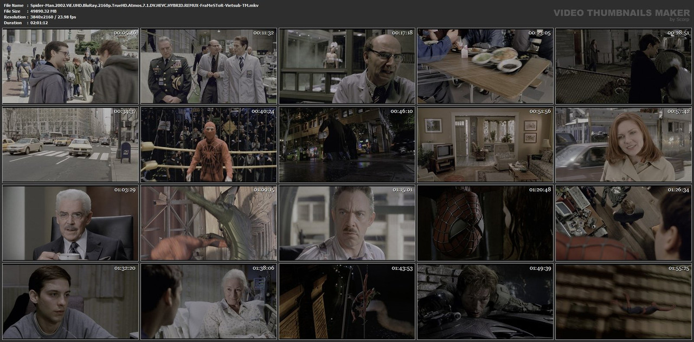The width and height of the screenshot is (694, 342).
Task: Click the Resolution label
Action: 15,17
